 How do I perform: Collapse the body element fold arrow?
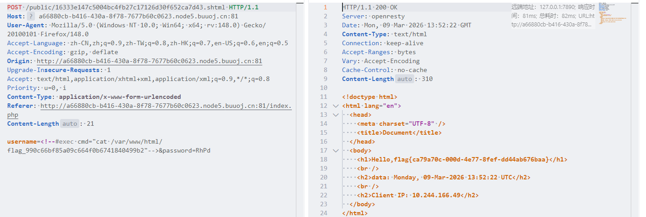coord(335,151)
